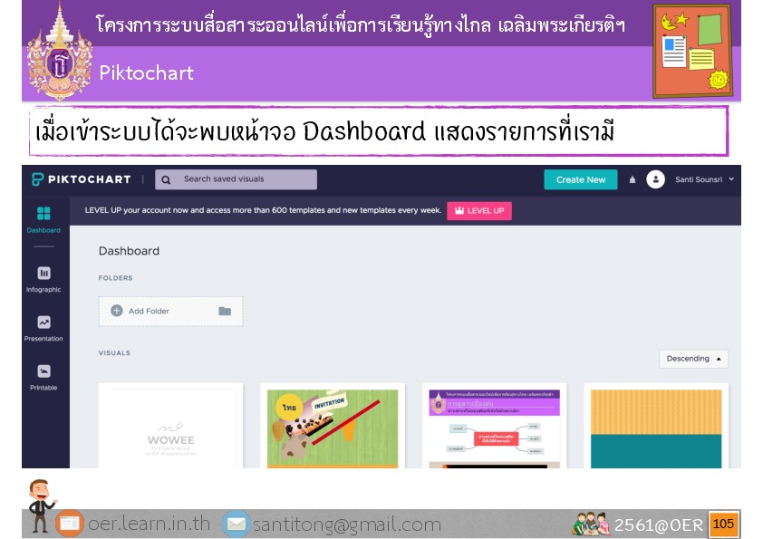Click the Add Folder plus icon
Viewport: 763px width, 539px height.
117,311
